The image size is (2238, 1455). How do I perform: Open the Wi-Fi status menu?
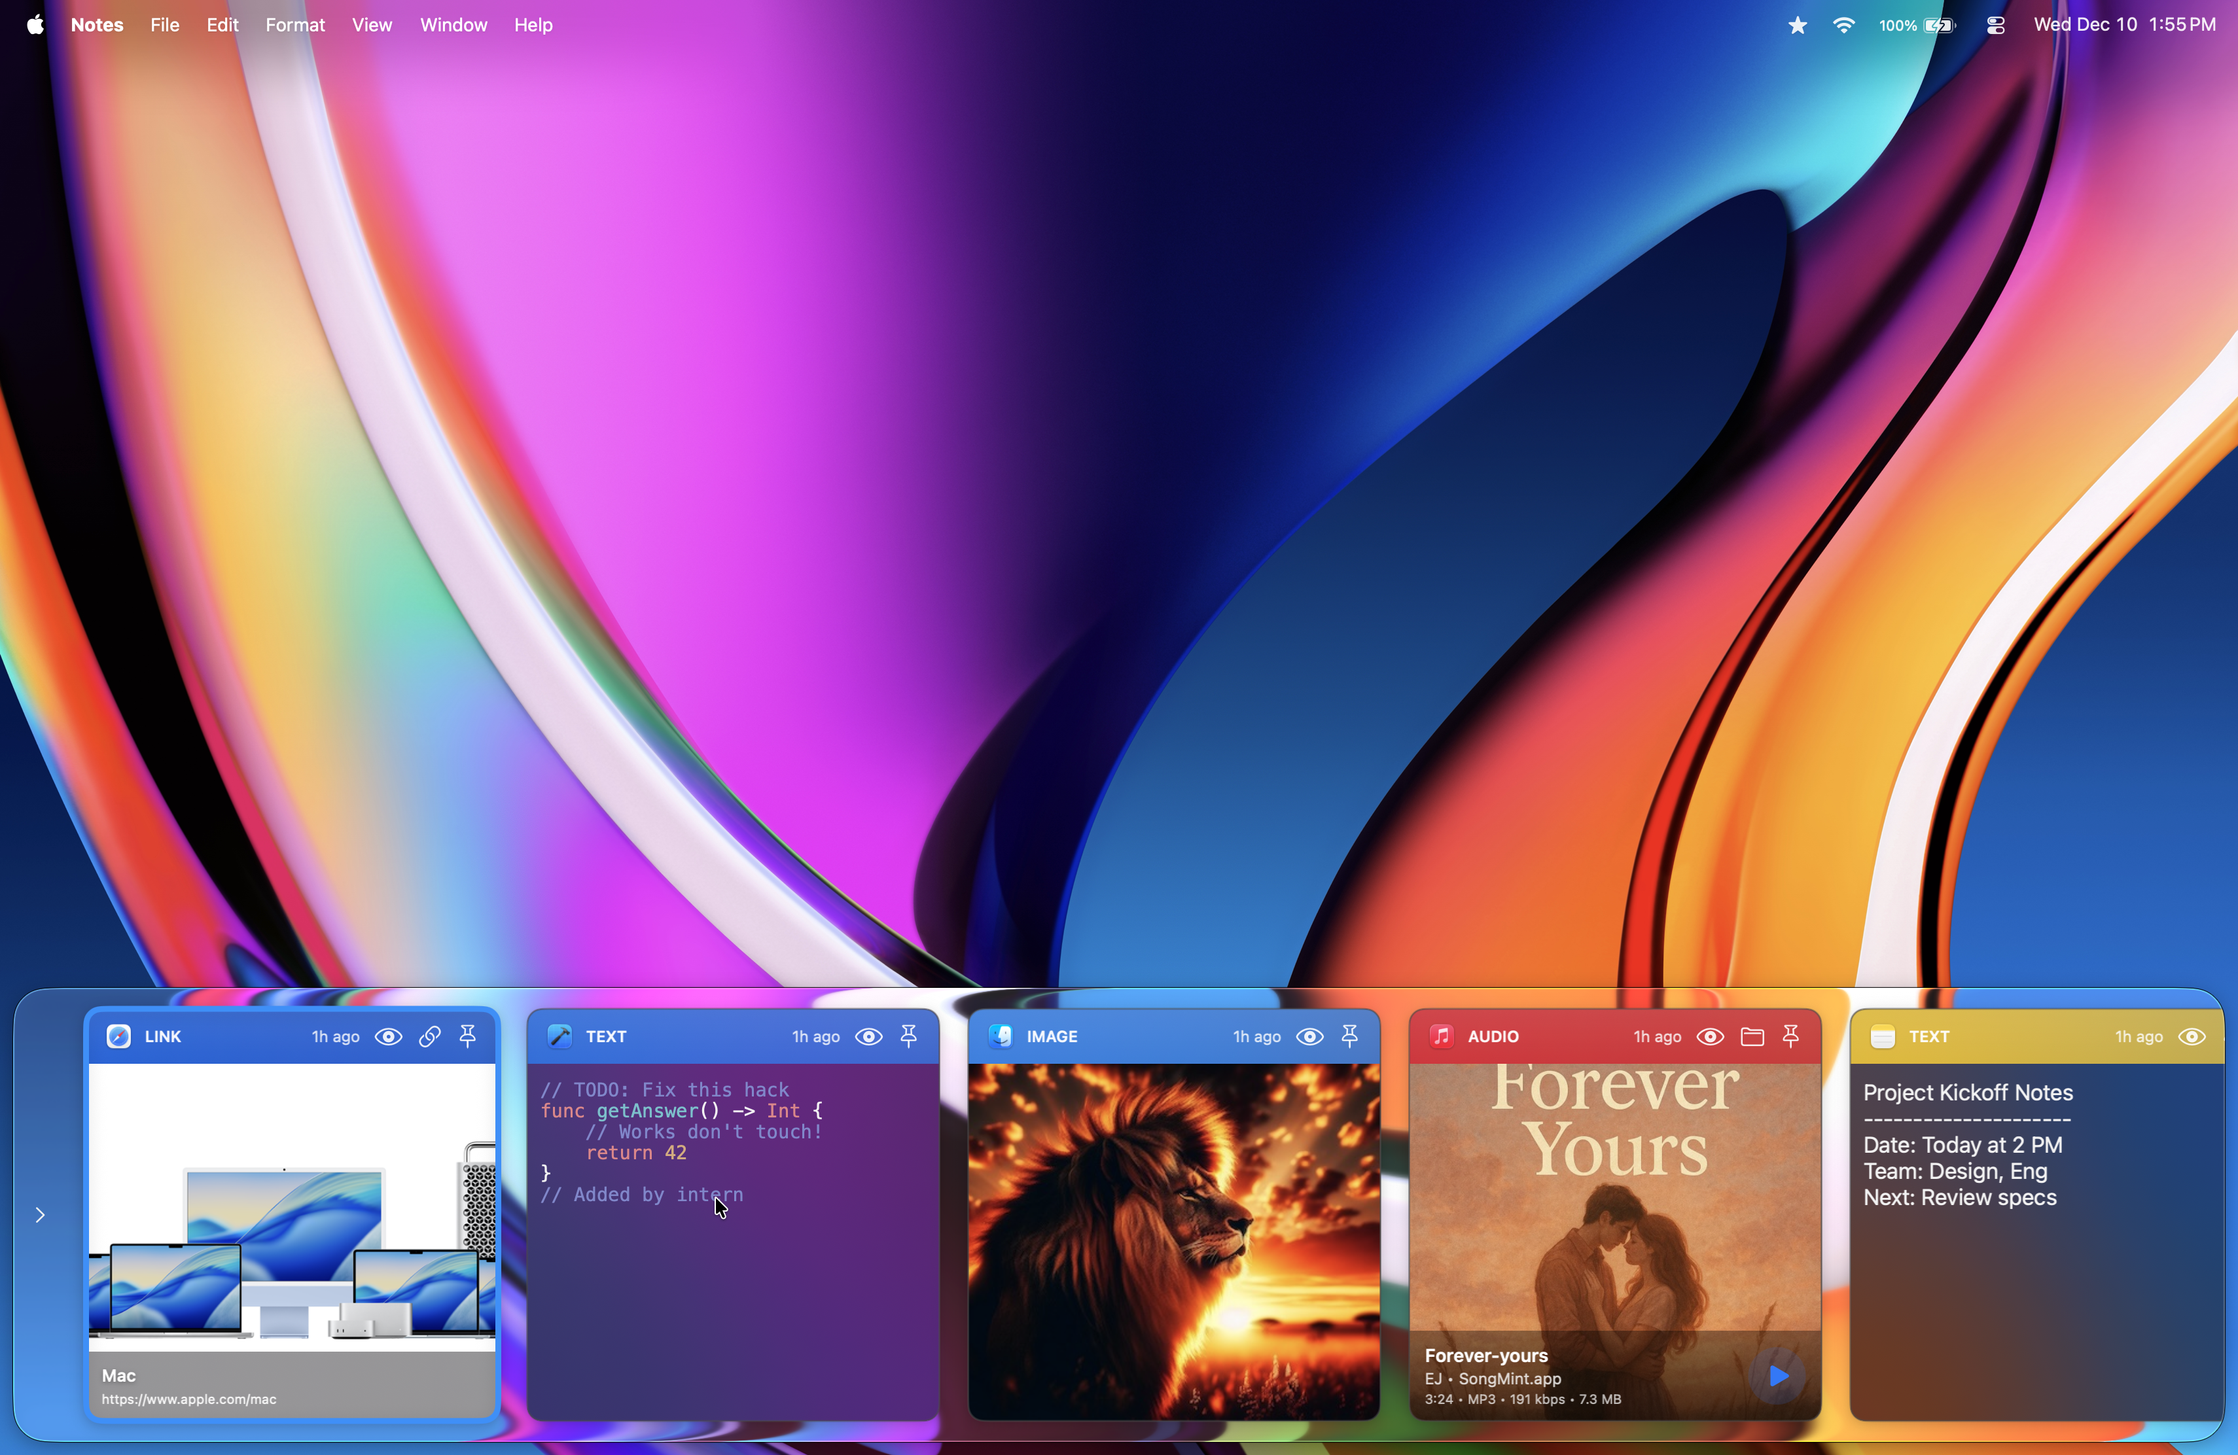pyautogui.click(x=1844, y=26)
